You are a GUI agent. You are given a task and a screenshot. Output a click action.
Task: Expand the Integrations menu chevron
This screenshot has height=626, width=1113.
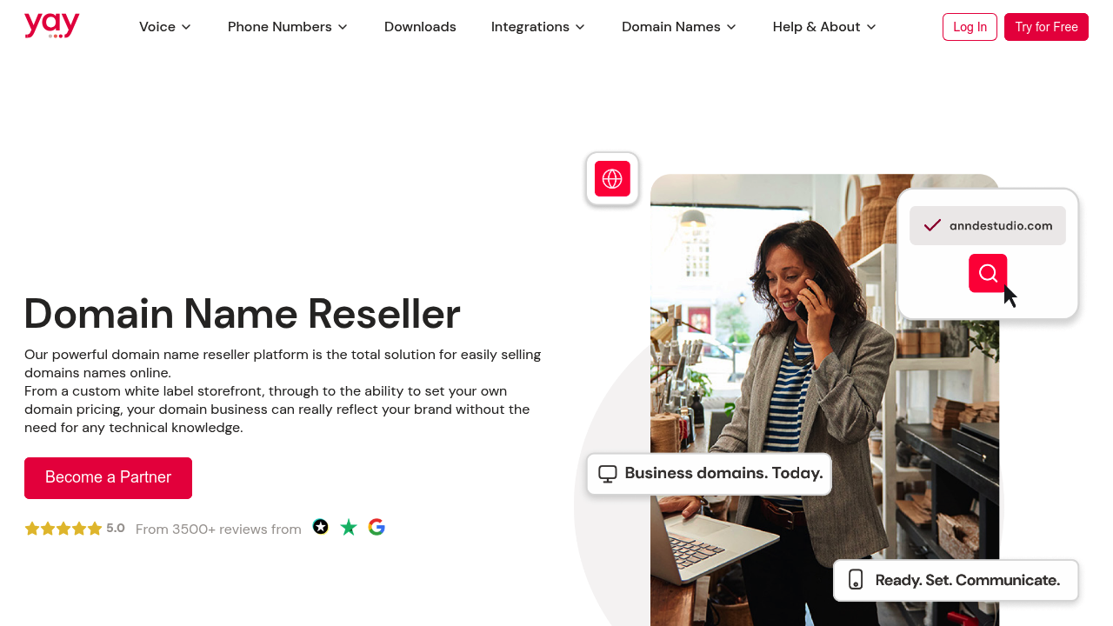point(580,27)
